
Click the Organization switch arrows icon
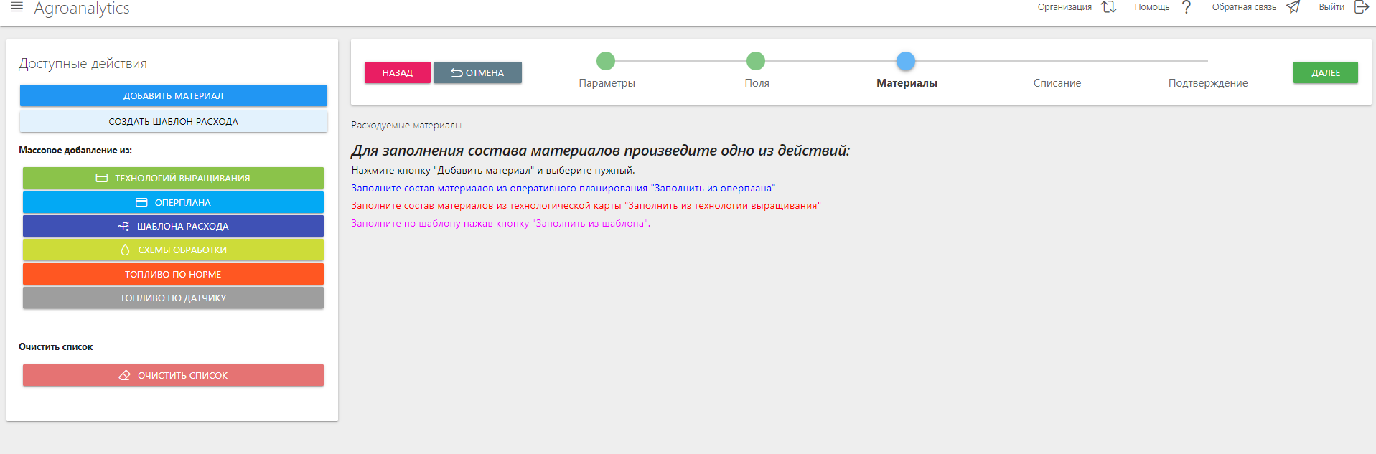tap(1109, 7)
